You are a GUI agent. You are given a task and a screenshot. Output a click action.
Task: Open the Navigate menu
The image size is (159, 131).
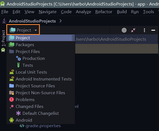pyautogui.click(x=48, y=12)
